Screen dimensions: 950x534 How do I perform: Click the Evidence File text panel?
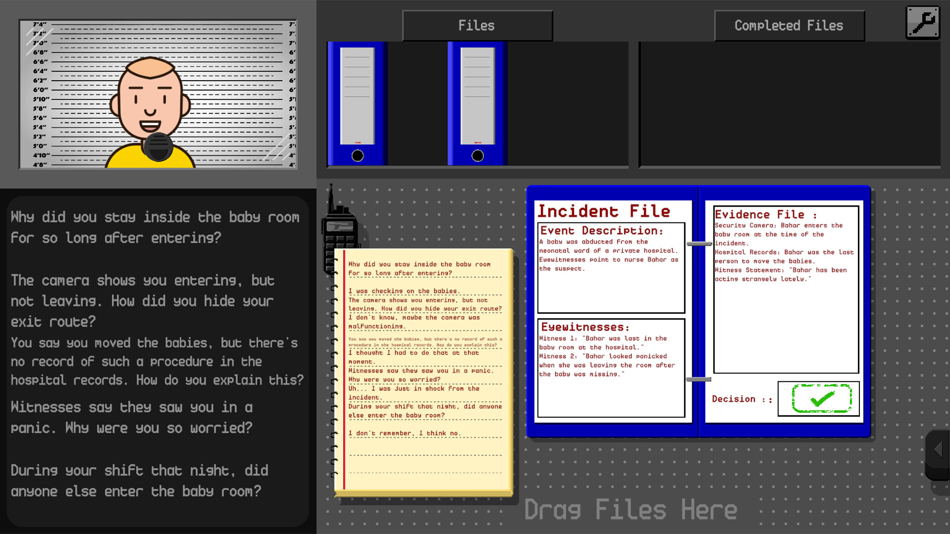(786, 290)
